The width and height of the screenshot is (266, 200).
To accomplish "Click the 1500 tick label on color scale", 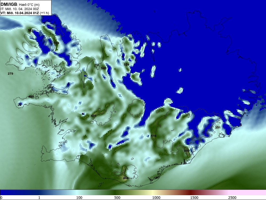I will 194,198.
